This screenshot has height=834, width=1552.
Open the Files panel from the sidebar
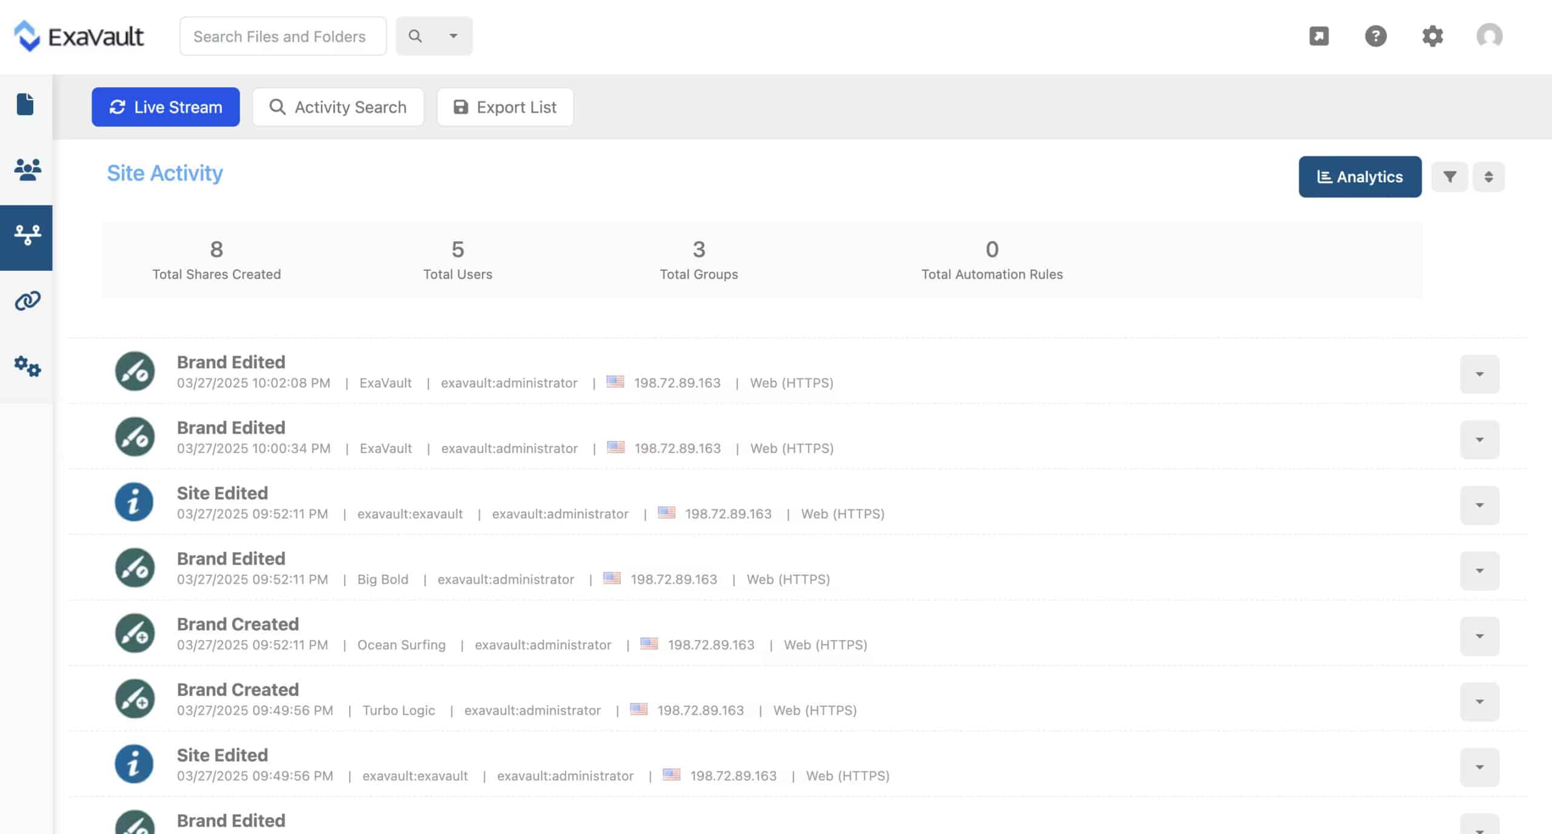[26, 104]
